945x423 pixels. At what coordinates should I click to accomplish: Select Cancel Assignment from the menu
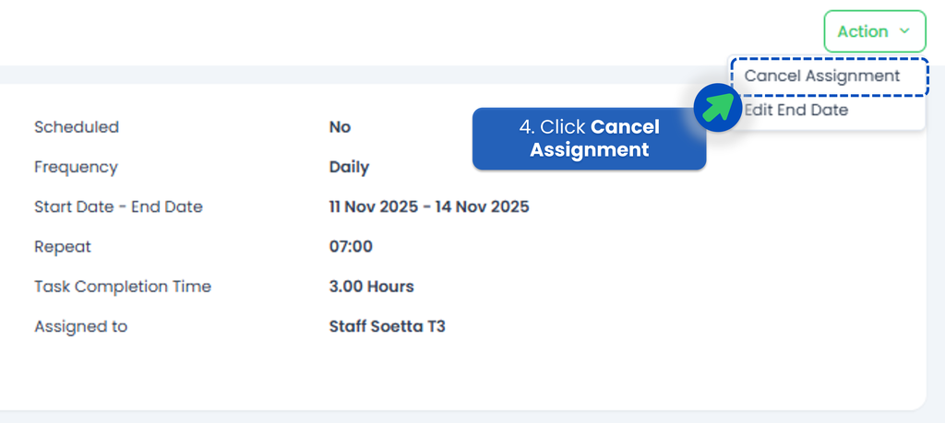coord(822,76)
